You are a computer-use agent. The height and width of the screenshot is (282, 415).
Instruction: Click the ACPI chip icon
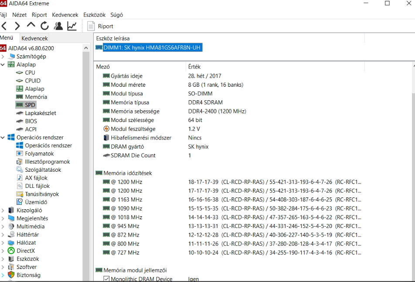pos(19,129)
